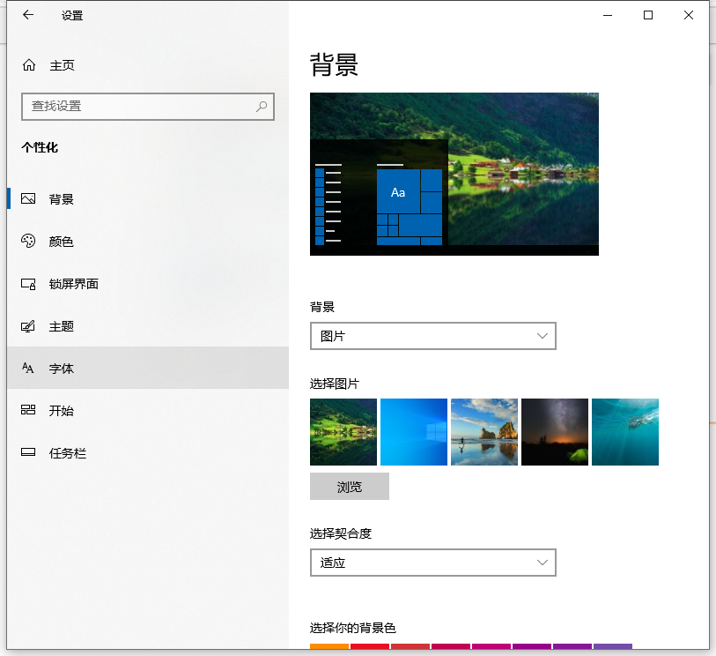The image size is (716, 656).
Task: Switch to the 字体 settings page
Action: coord(62,369)
